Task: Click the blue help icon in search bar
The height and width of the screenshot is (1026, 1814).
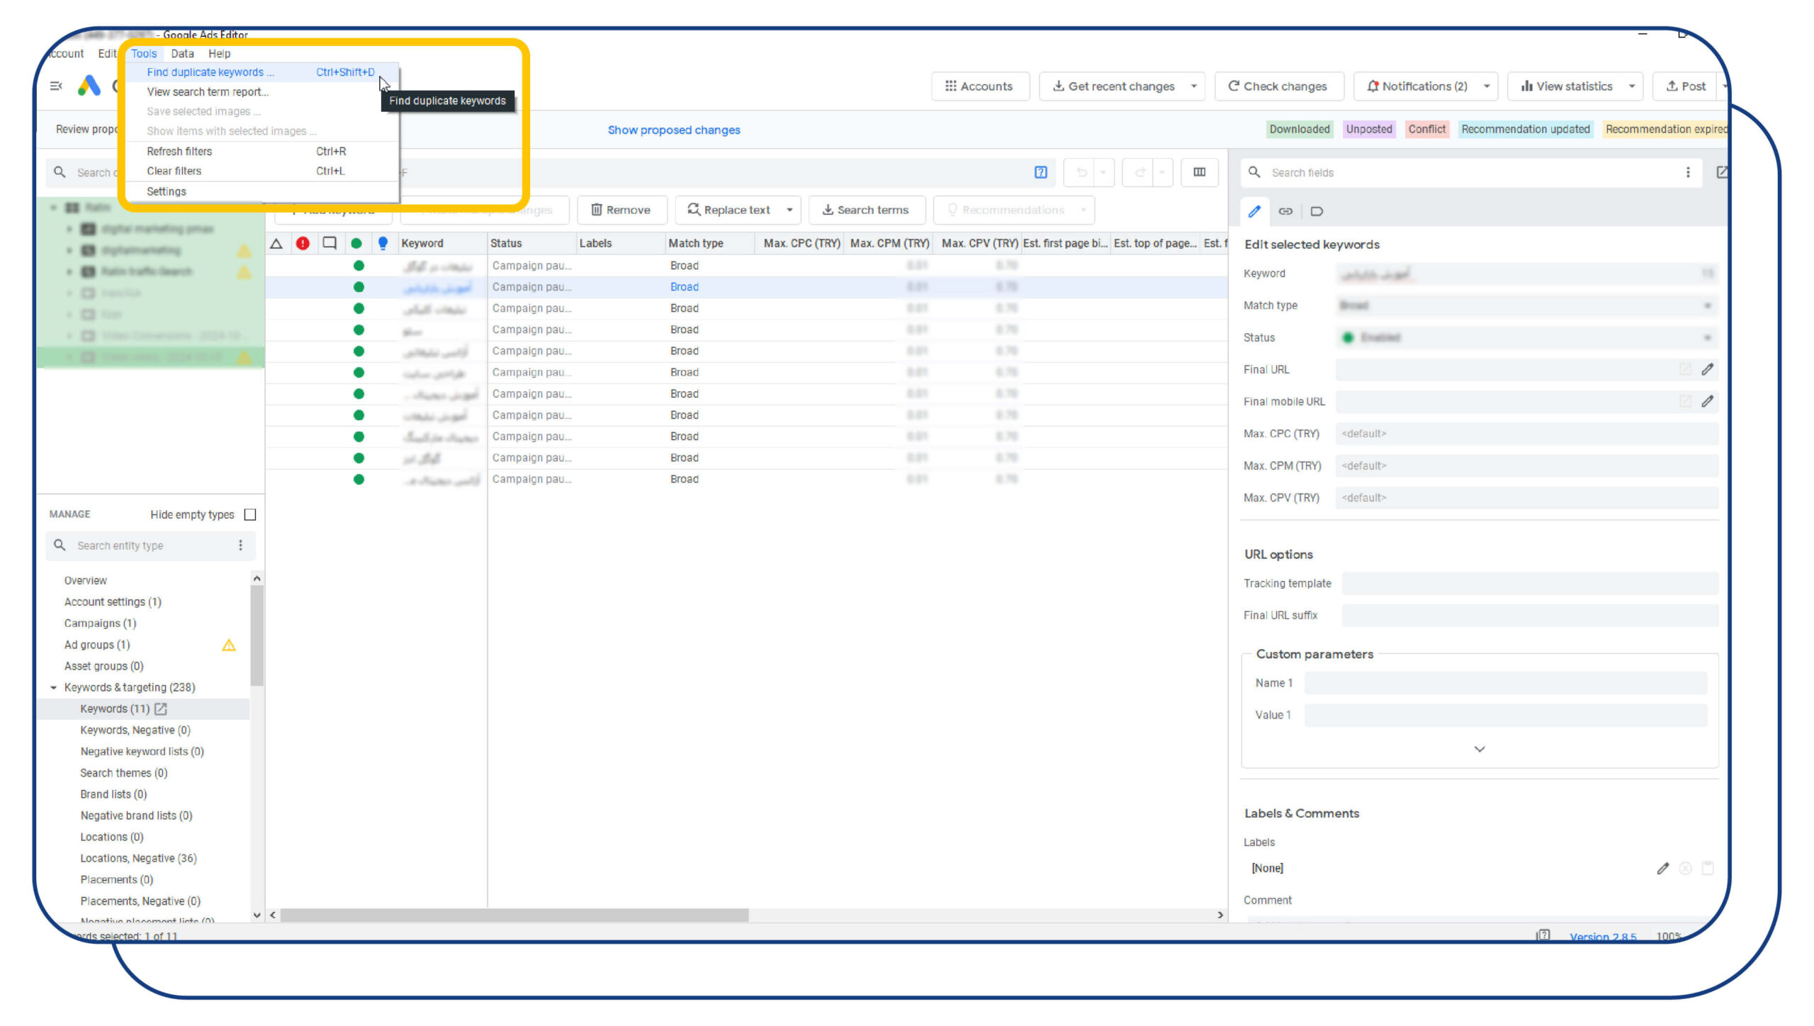Action: tap(1040, 172)
